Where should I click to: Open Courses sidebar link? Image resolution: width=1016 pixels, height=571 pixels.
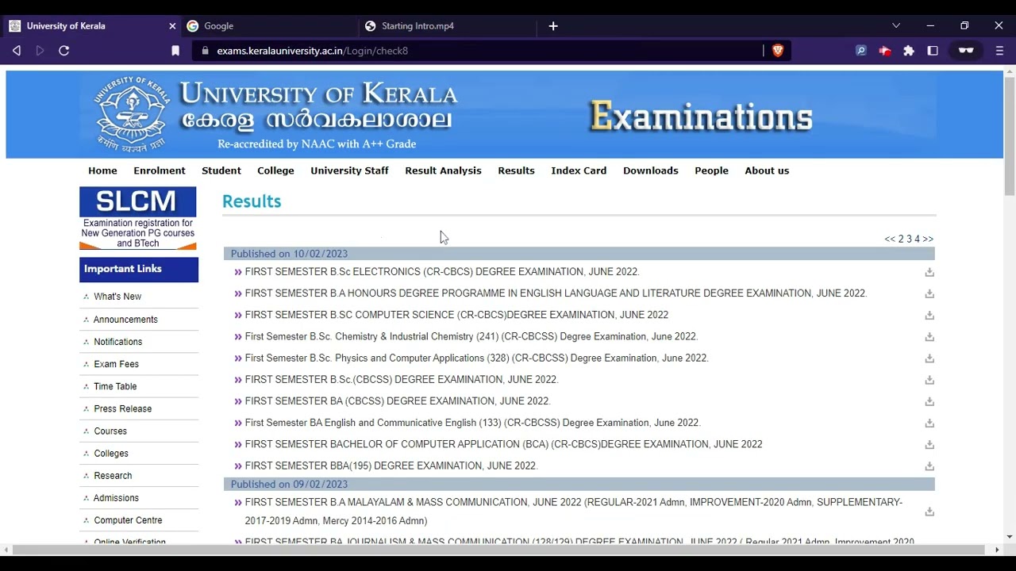point(110,431)
